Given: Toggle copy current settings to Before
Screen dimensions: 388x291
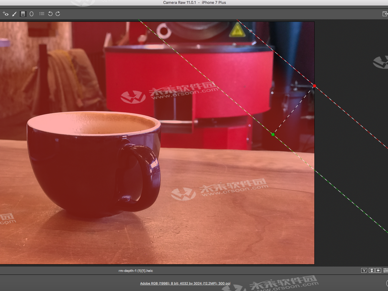Looking at the screenshot, I should 379,270.
